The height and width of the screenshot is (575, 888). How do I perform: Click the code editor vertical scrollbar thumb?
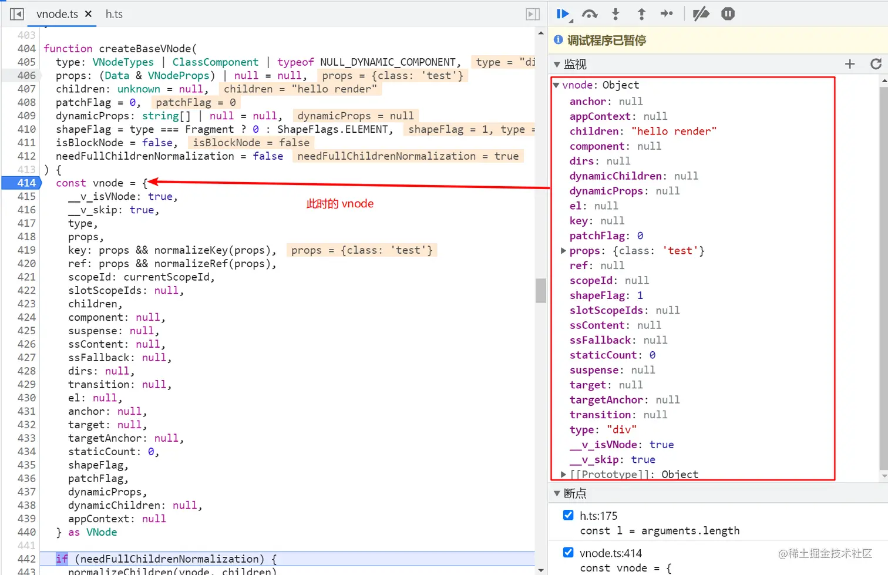[x=541, y=290]
